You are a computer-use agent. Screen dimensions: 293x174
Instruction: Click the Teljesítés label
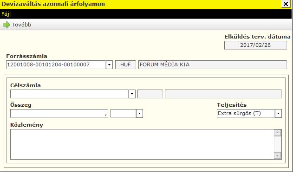[x=232, y=105]
